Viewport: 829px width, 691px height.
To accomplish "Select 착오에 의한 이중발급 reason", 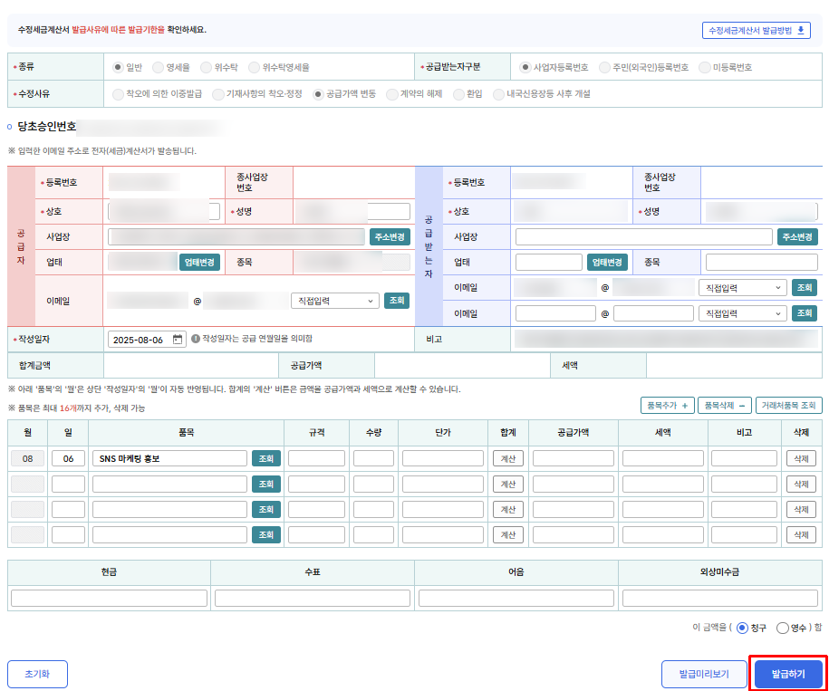I will [x=118, y=94].
